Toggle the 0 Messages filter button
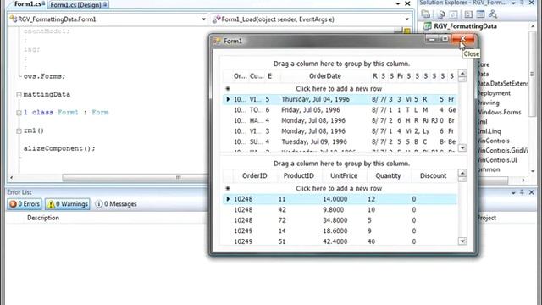 tap(116, 204)
